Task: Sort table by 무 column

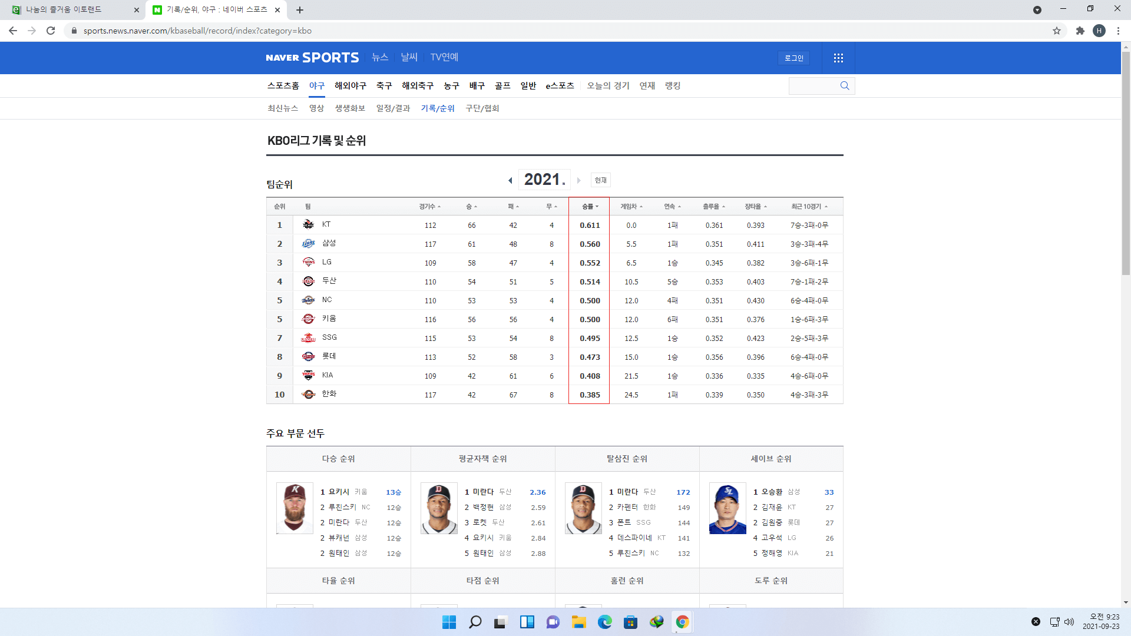Action: pyautogui.click(x=551, y=207)
